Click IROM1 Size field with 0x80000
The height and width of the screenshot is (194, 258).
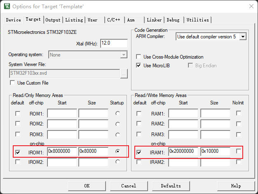(x=94, y=151)
